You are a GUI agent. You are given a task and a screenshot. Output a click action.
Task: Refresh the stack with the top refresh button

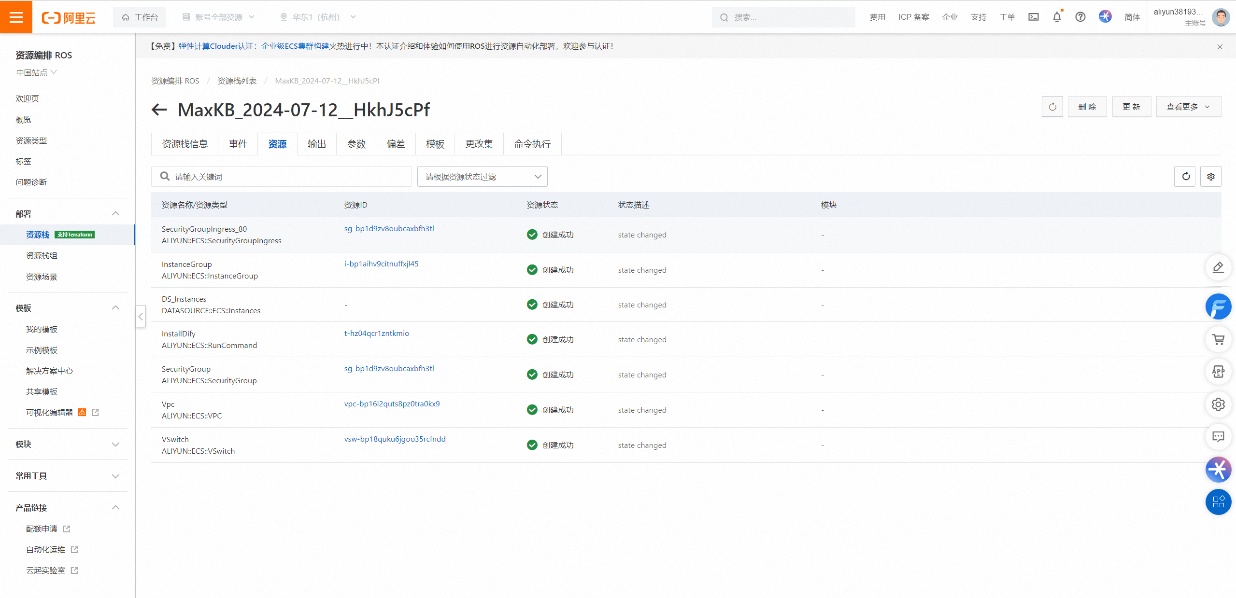(x=1052, y=107)
